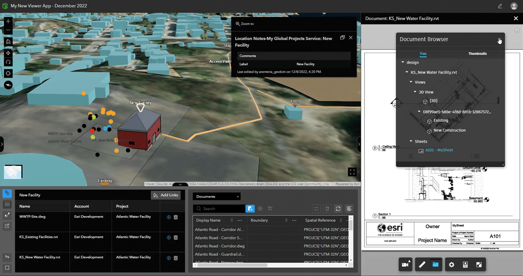Click the select features icon beside Search
The height and width of the screenshot is (276, 523).
coord(270,209)
